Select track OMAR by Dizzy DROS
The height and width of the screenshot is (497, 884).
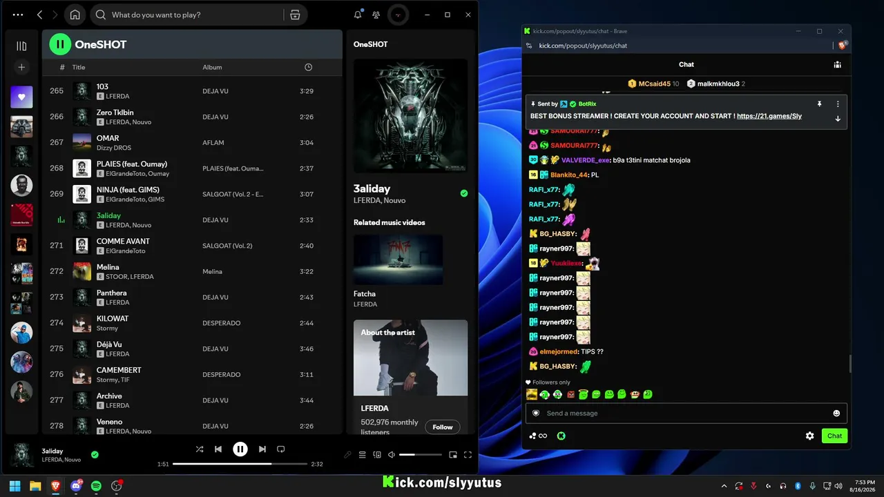[192, 142]
